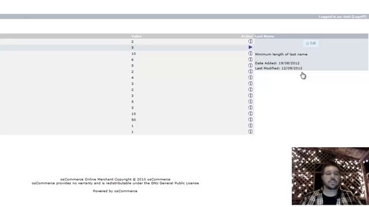369x207 pixels.
Task: Open info icon of the 10 row under highlighted row
Action: [x=250, y=53]
